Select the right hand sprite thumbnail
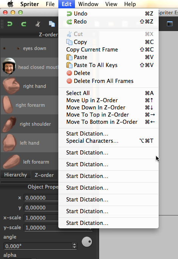Viewport: 178px width, 259px height. pos(11,86)
